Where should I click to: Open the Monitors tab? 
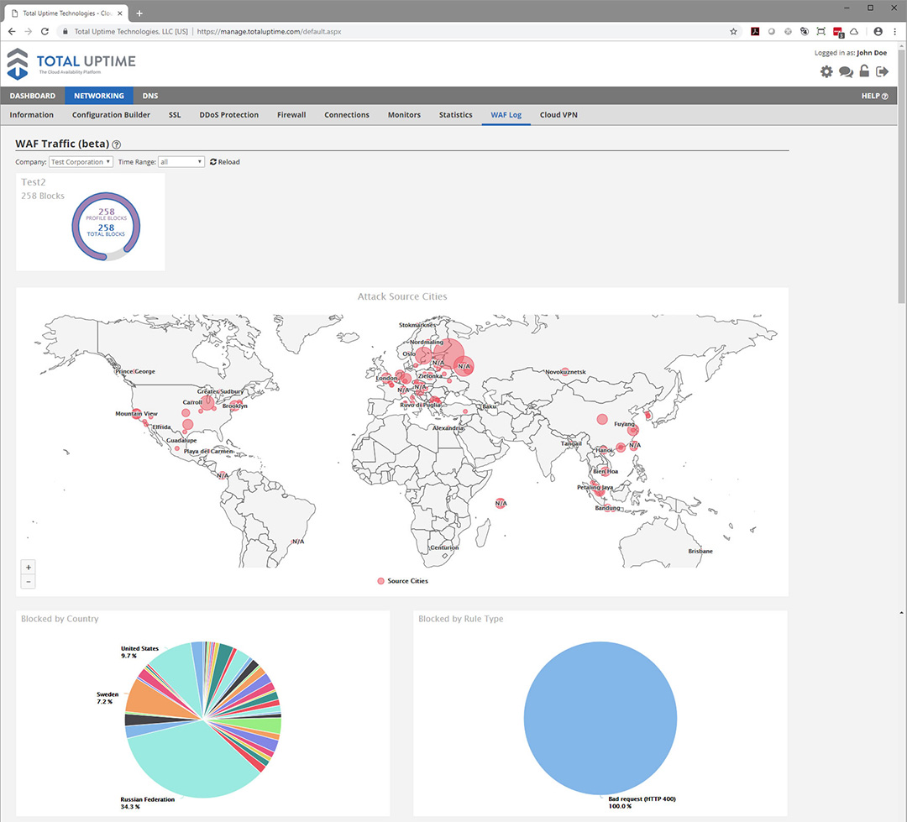[404, 114]
